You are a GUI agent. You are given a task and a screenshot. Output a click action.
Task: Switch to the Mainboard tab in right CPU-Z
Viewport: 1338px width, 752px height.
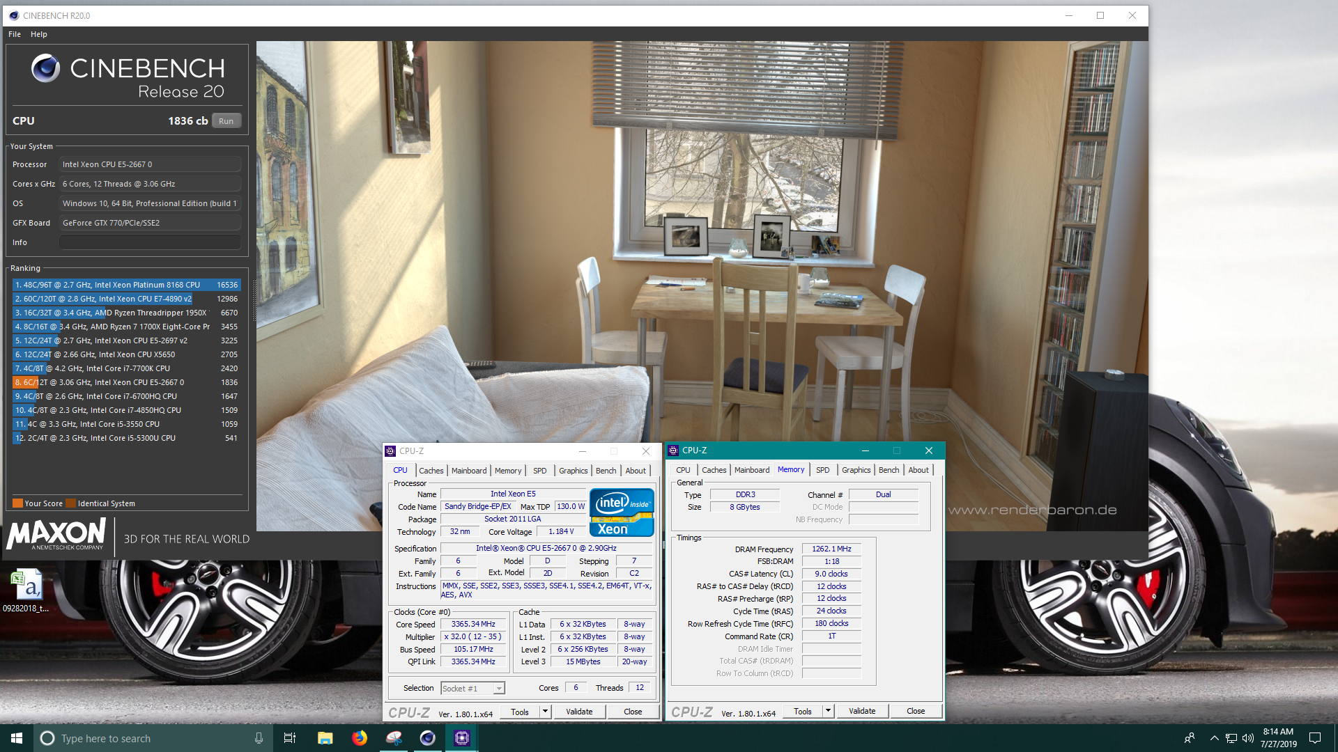752,470
